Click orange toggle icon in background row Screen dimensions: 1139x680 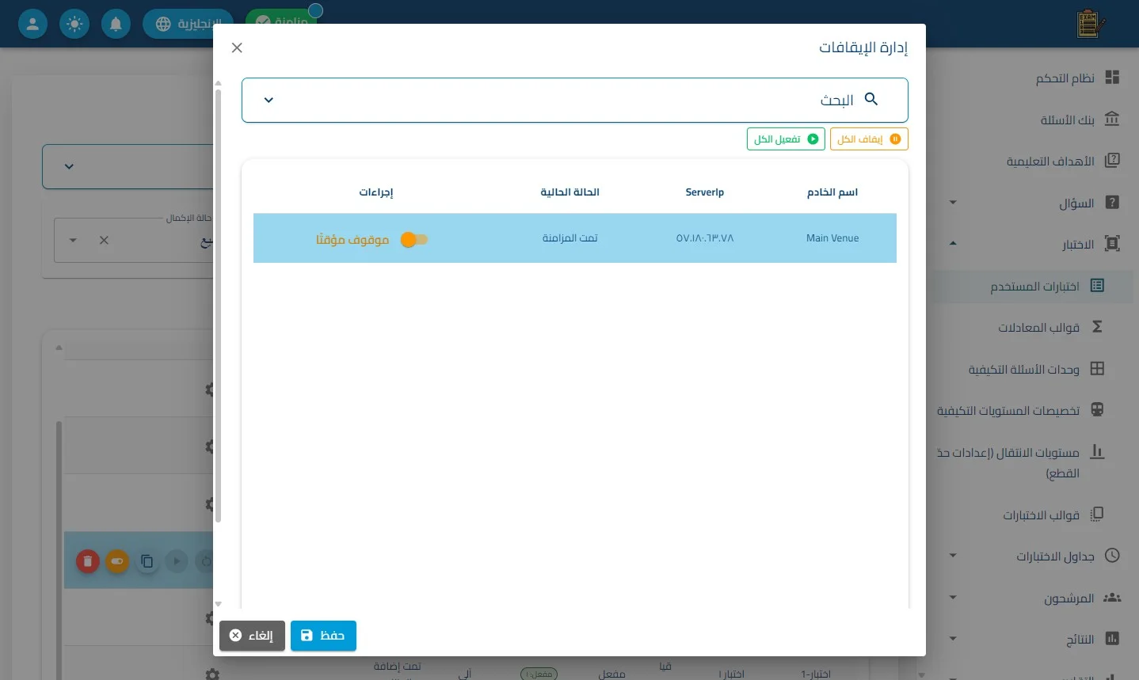tap(117, 561)
